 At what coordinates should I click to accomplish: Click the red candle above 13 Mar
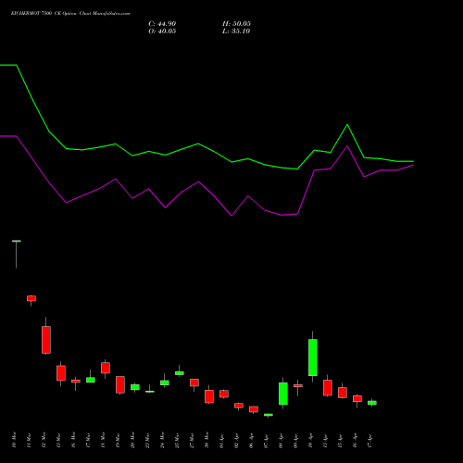coord(61,373)
